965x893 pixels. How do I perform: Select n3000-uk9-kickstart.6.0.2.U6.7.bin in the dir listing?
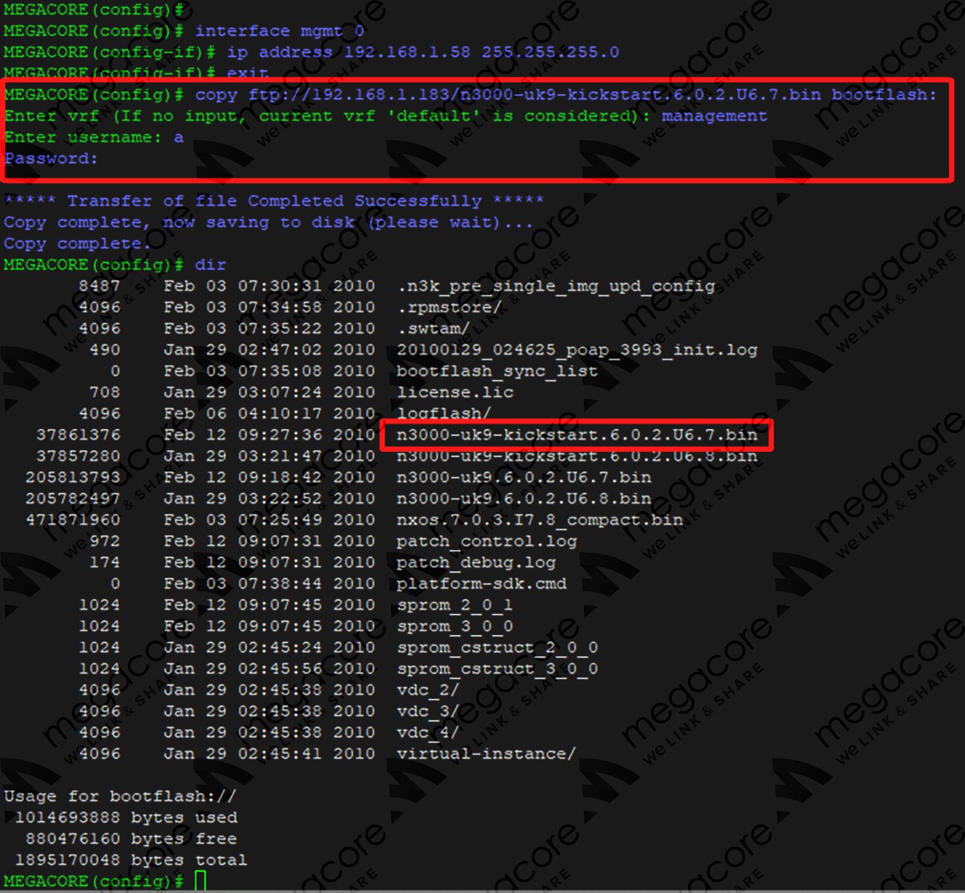coord(577,435)
